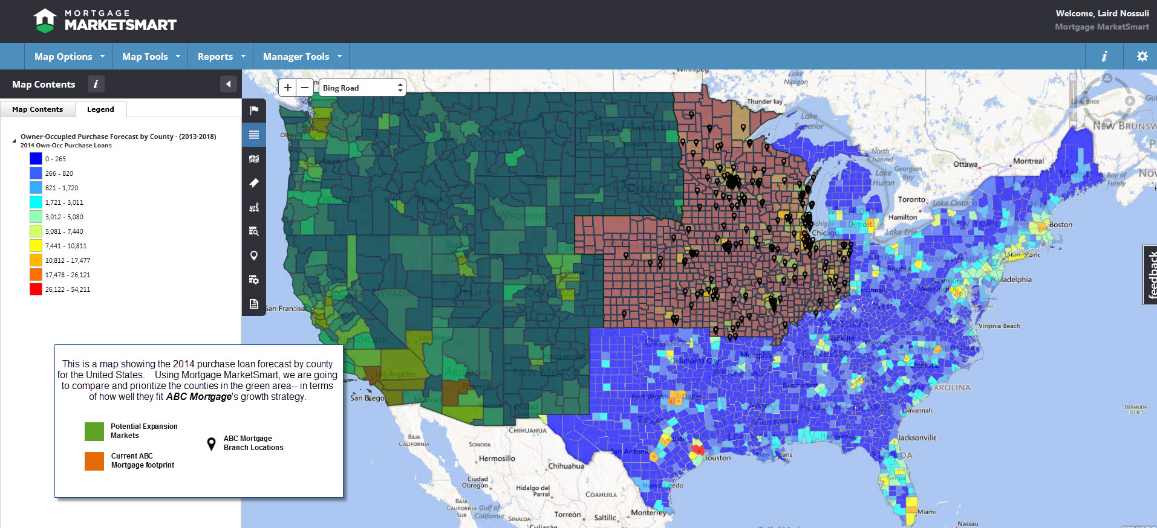Click the 821 - 1,720 light blue swatch
1157x528 pixels.
pos(36,188)
